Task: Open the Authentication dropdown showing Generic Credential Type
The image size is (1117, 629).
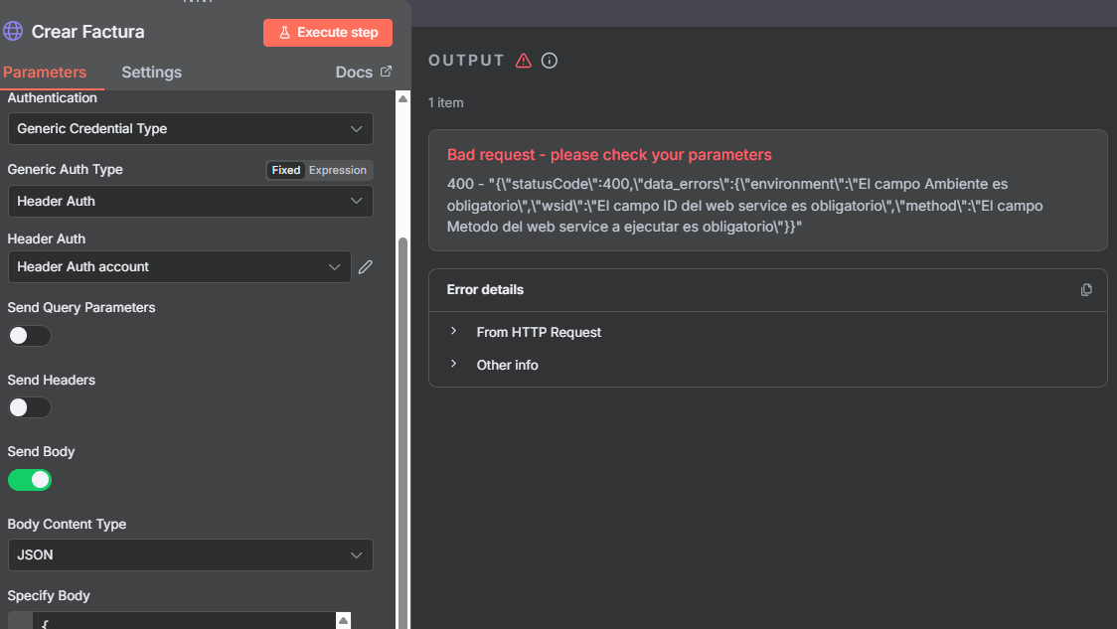Action: (190, 129)
